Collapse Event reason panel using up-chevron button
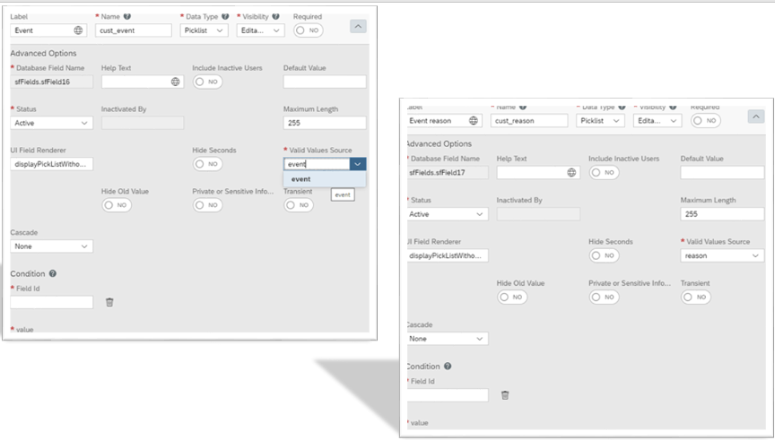 point(756,116)
